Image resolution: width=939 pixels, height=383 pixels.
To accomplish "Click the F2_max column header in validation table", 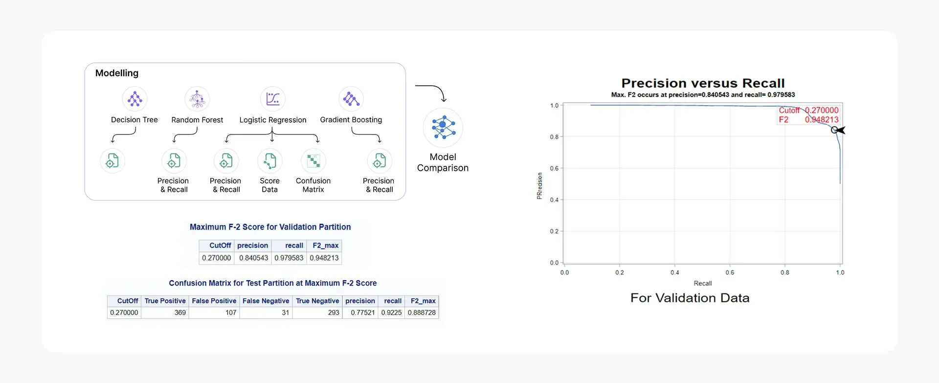I will click(325, 246).
